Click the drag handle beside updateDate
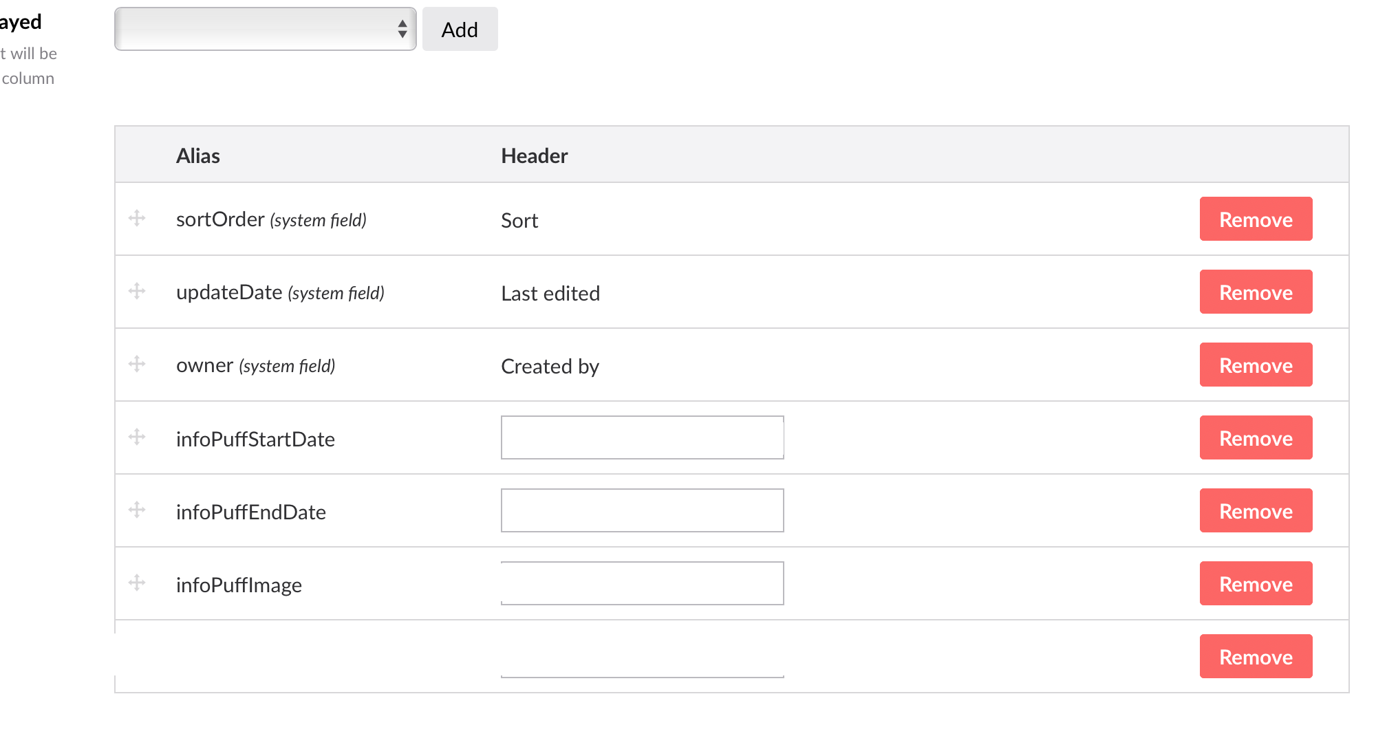The width and height of the screenshot is (1376, 736). pyautogui.click(x=137, y=292)
